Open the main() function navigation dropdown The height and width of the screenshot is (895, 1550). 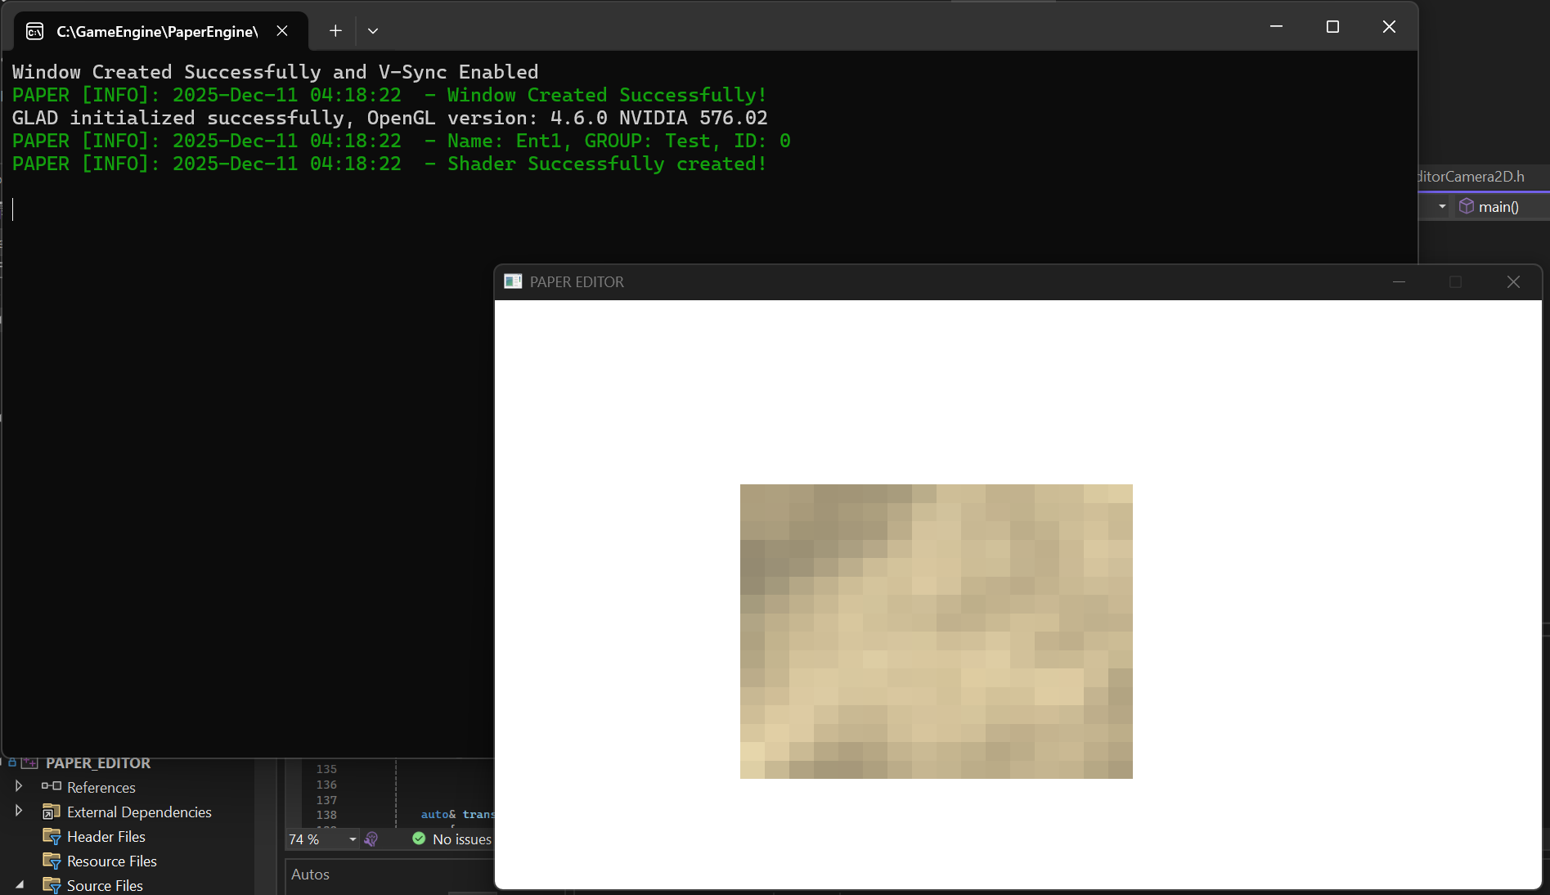[1442, 207]
